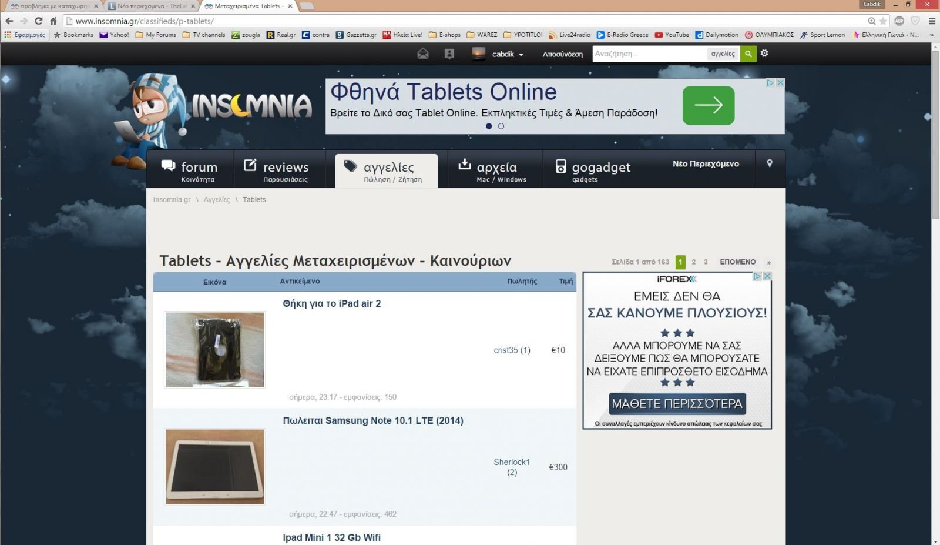Image resolution: width=940 pixels, height=545 pixels.
Task: Select second banner ad slide dot
Action: click(x=501, y=126)
